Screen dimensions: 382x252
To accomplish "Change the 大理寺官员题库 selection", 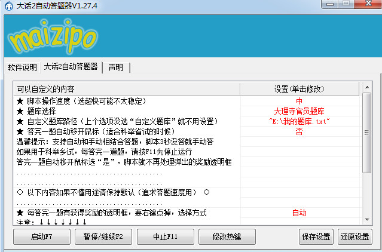I will (299, 111).
